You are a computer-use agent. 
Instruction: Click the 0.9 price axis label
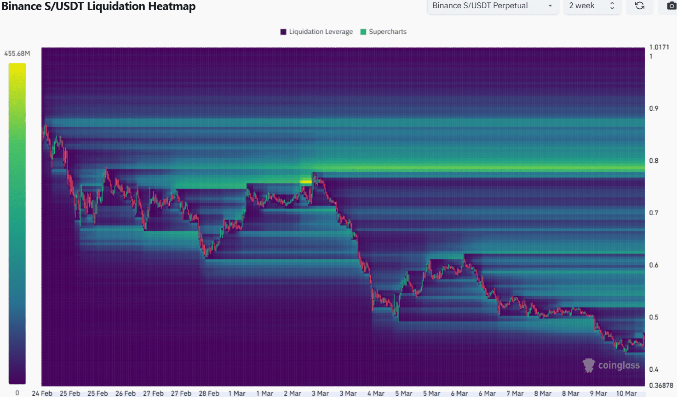tap(654, 108)
